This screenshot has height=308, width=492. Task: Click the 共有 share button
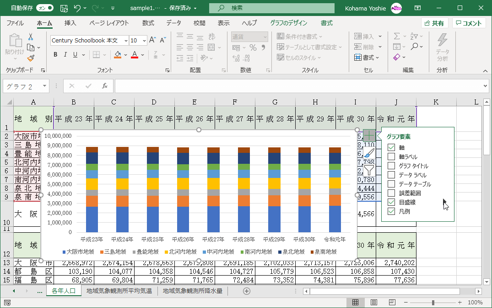click(434, 23)
